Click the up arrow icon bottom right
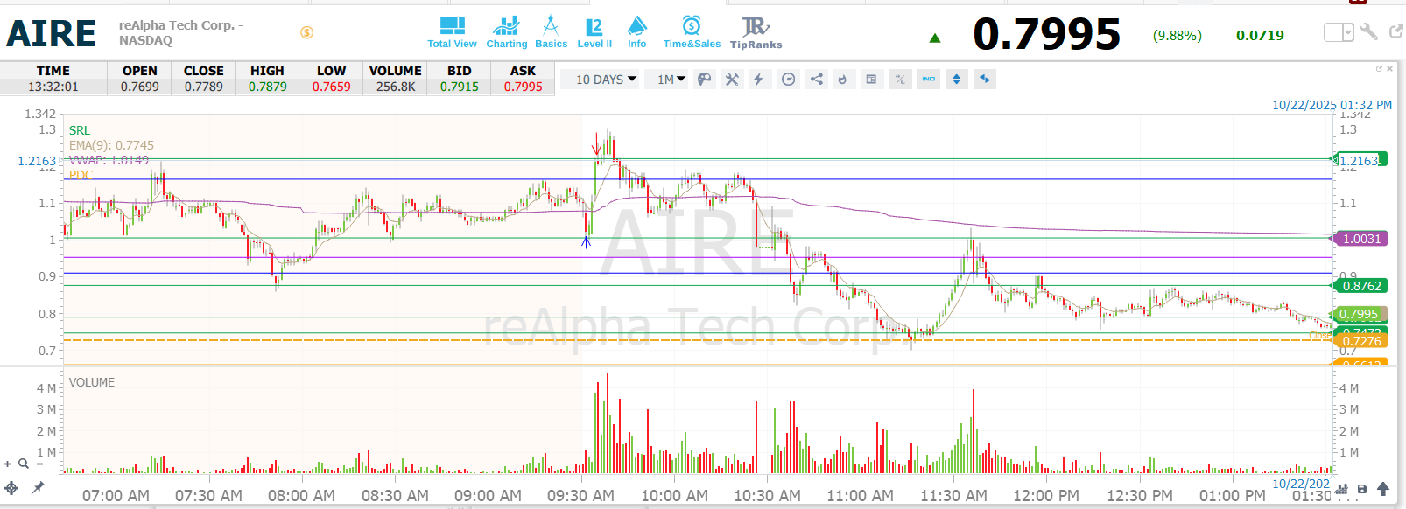 point(1383,489)
